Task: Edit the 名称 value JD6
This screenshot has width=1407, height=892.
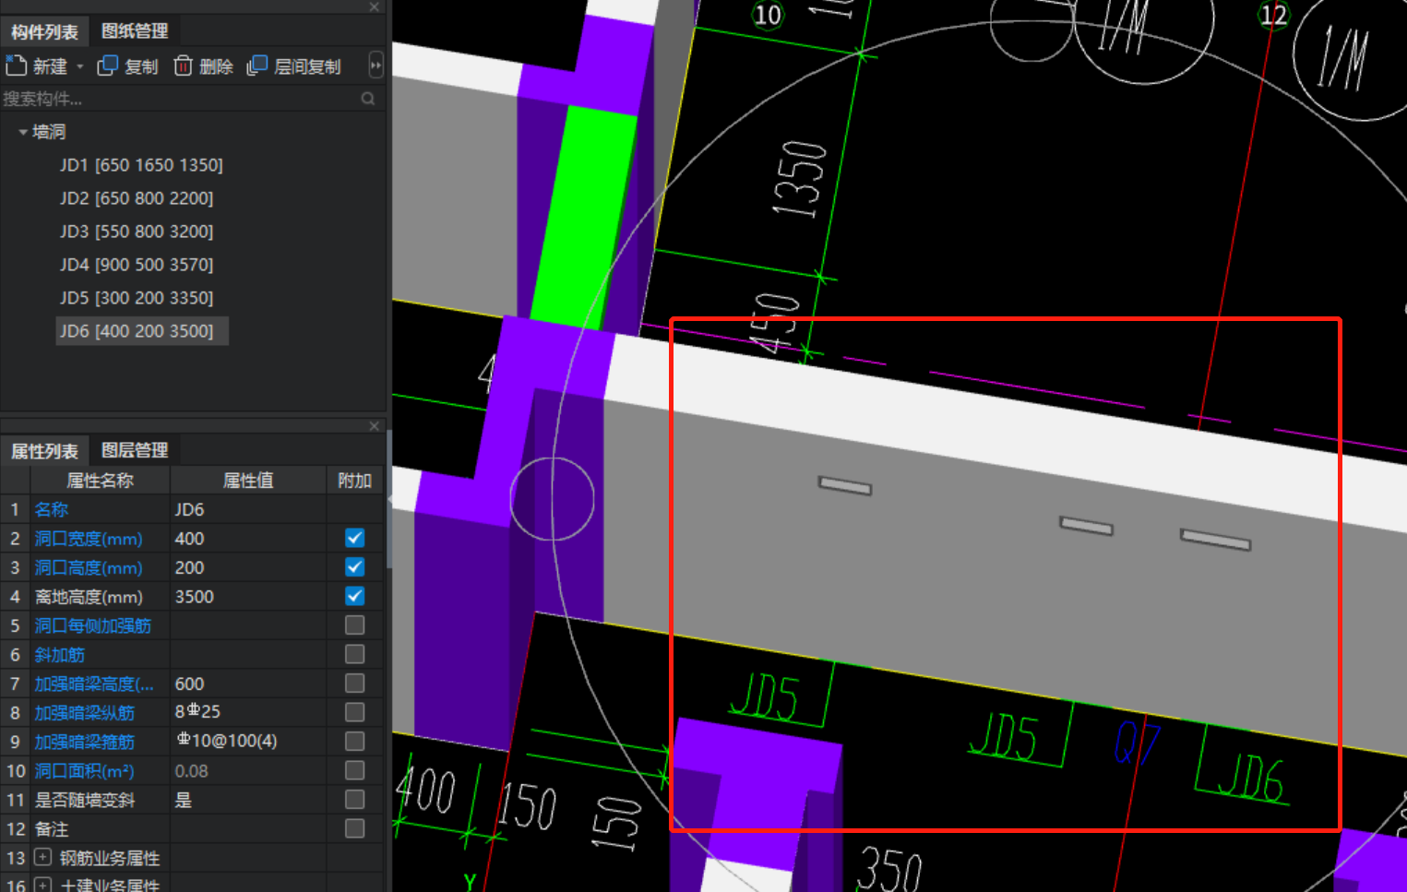Action: 248,509
